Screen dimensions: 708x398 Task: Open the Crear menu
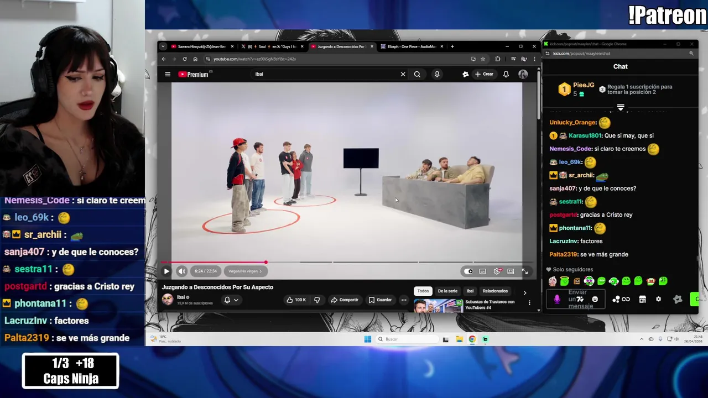(x=484, y=74)
